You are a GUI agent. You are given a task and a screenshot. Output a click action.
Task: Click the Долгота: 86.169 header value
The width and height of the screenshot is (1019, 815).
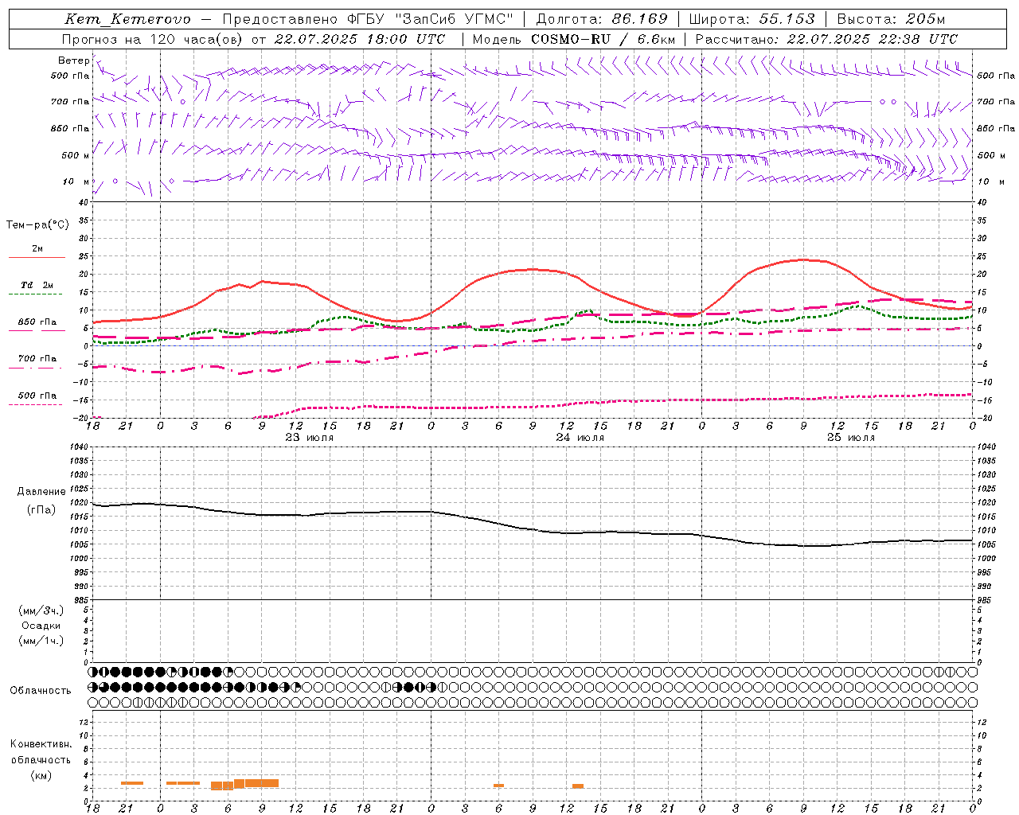[x=602, y=19]
